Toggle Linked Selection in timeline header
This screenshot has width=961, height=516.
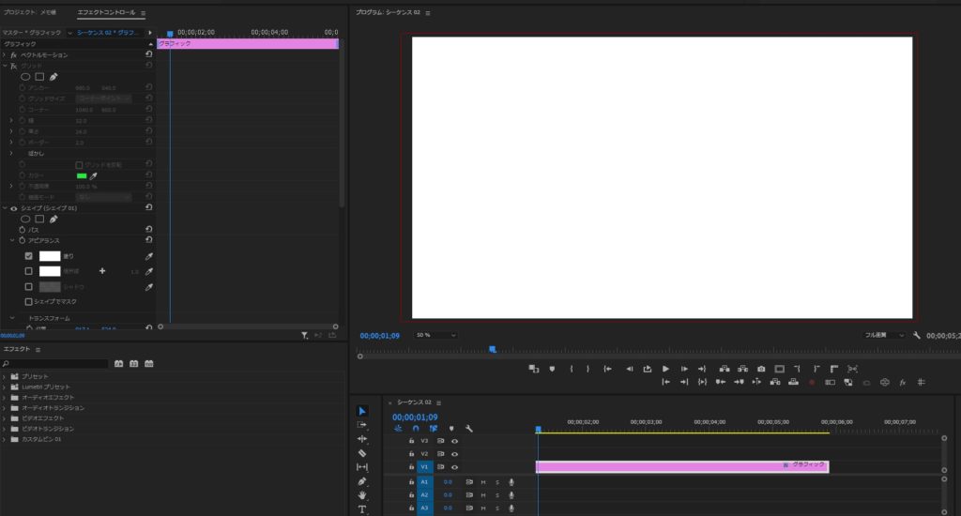point(434,429)
